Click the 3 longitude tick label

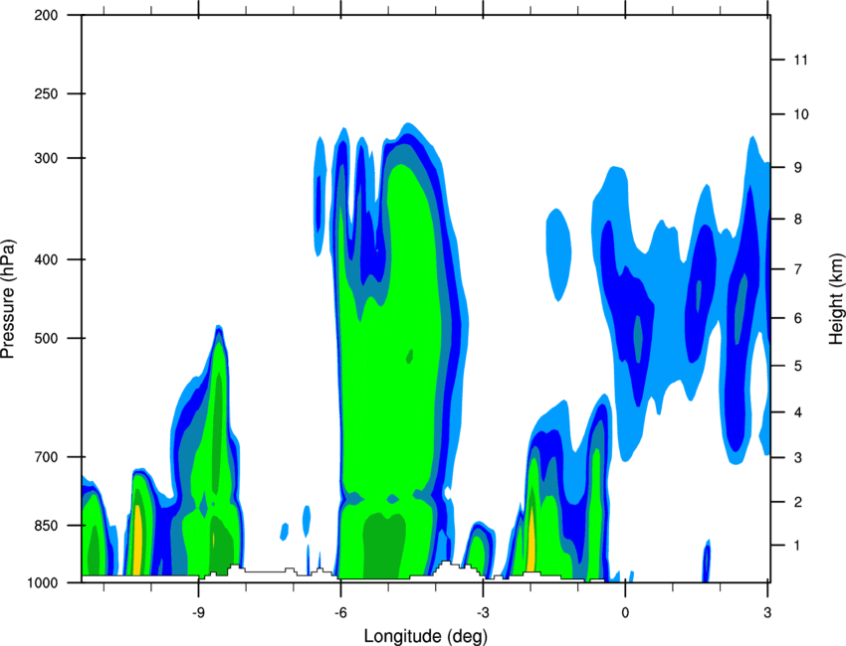click(767, 613)
